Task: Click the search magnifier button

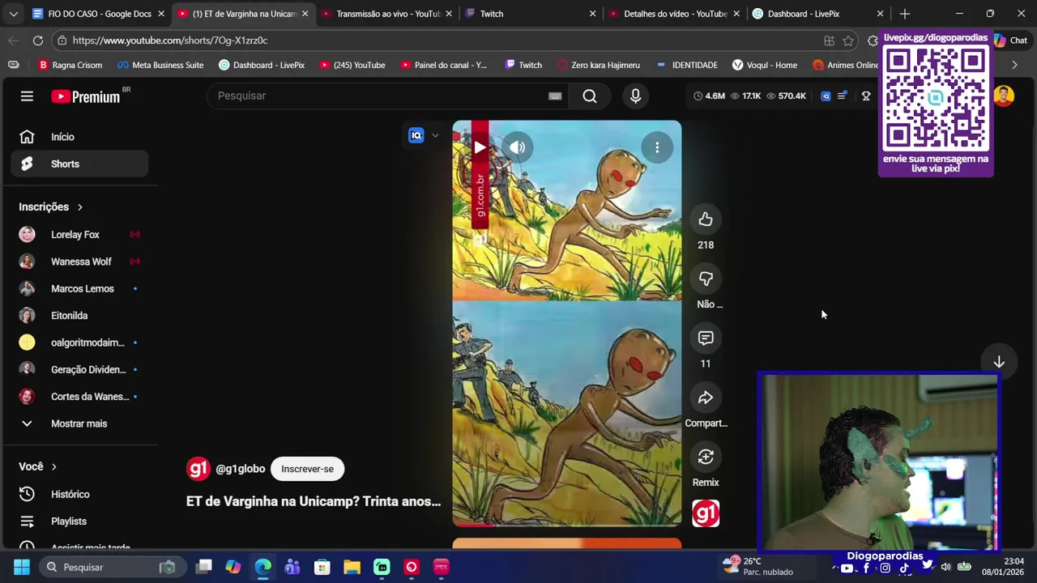Action: (590, 96)
